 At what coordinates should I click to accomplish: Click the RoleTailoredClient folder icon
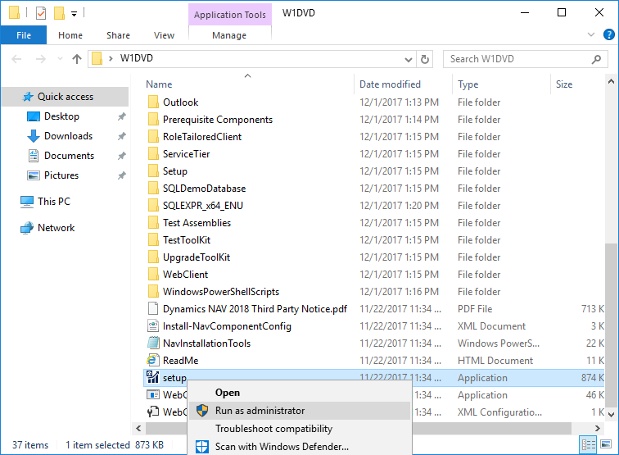coord(153,136)
